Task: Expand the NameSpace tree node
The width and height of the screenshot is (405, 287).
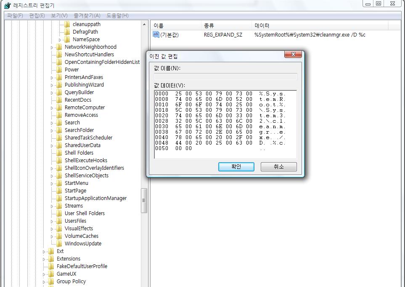Action: [x=60, y=40]
